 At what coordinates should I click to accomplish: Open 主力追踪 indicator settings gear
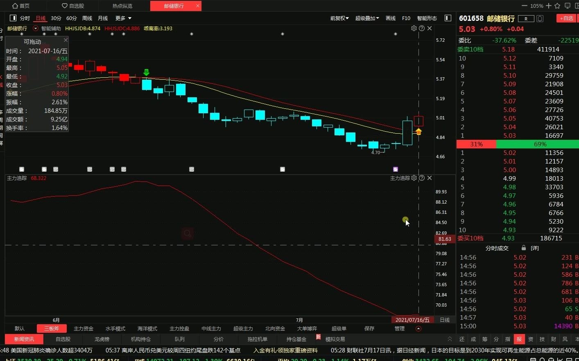click(414, 178)
